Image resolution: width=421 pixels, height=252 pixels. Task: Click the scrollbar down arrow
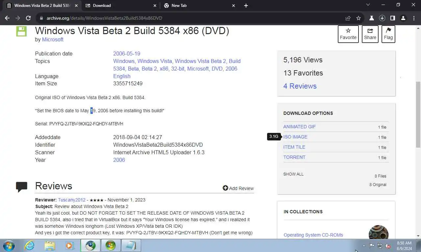pos(418,236)
